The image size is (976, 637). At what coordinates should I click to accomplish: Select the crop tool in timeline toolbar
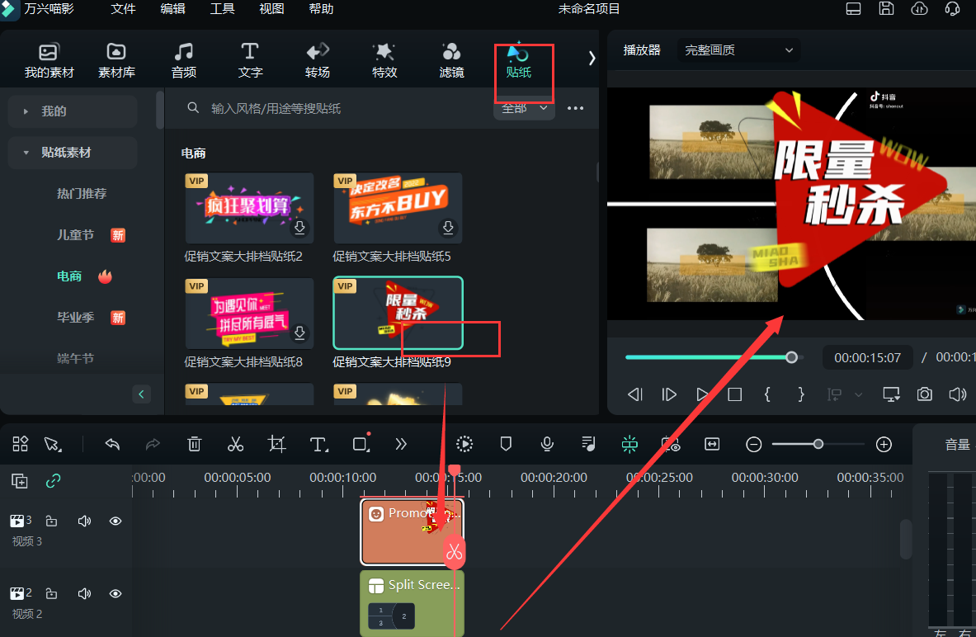click(276, 444)
